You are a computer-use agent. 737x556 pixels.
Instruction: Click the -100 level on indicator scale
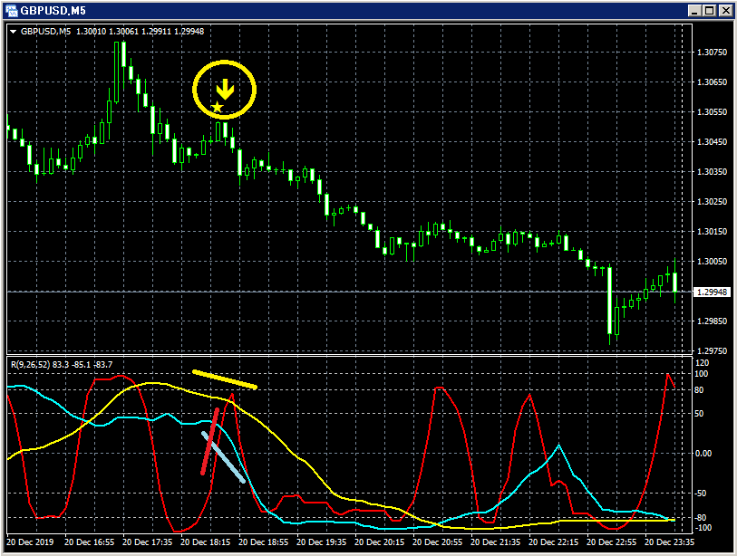click(703, 528)
